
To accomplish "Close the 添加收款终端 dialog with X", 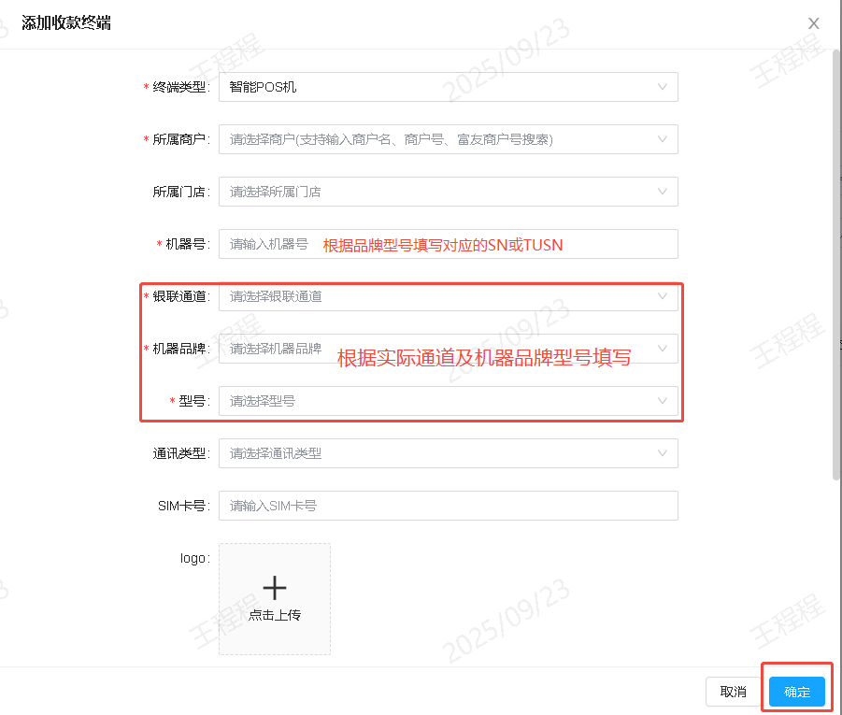I will tap(814, 23).
